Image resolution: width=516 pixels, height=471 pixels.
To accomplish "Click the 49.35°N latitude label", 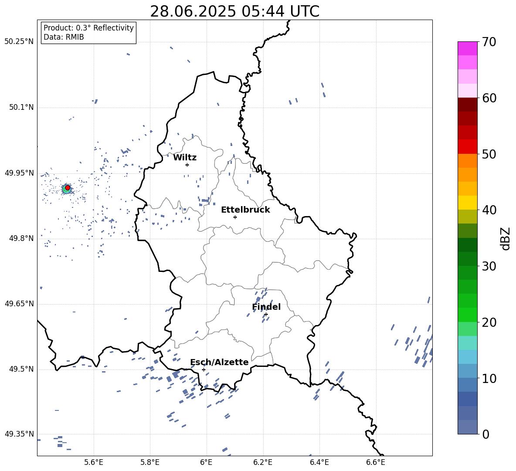I will point(19,434).
